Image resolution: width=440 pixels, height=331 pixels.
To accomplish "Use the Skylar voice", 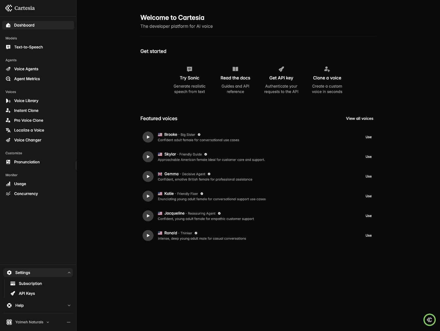I will pos(368,157).
